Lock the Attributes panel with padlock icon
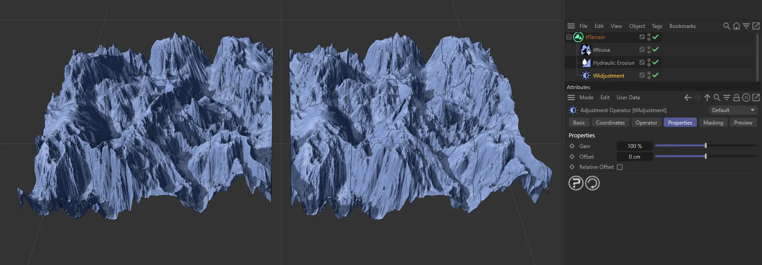Image resolution: width=762 pixels, height=265 pixels. (736, 97)
